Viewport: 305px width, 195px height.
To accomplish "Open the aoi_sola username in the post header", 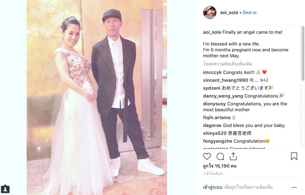I will tap(229, 13).
